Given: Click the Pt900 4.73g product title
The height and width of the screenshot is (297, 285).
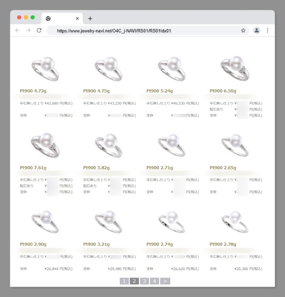Looking at the screenshot, I should (x=33, y=91).
